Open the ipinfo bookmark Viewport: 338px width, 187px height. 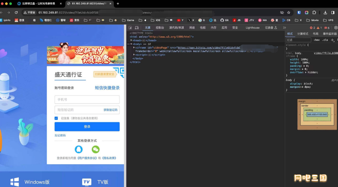tap(5, 20)
